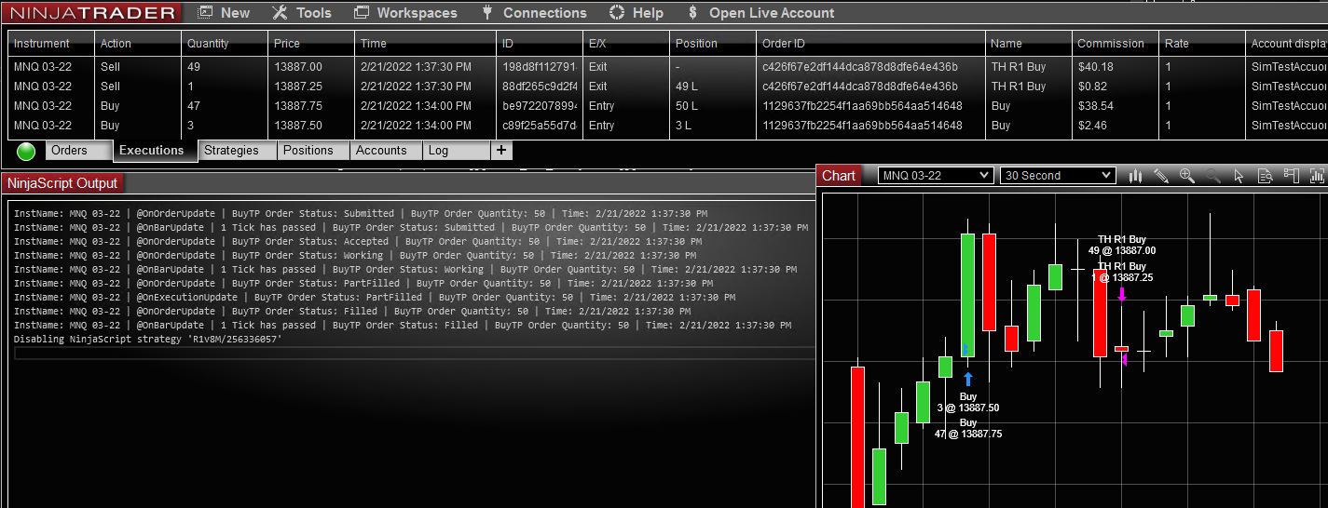Sort by Price column header
This screenshot has height=508, width=1328.
point(311,44)
